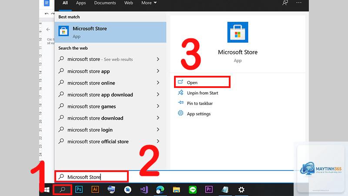The image size is (348, 196).
Task: Open the More dropdown
Action: [149, 3]
